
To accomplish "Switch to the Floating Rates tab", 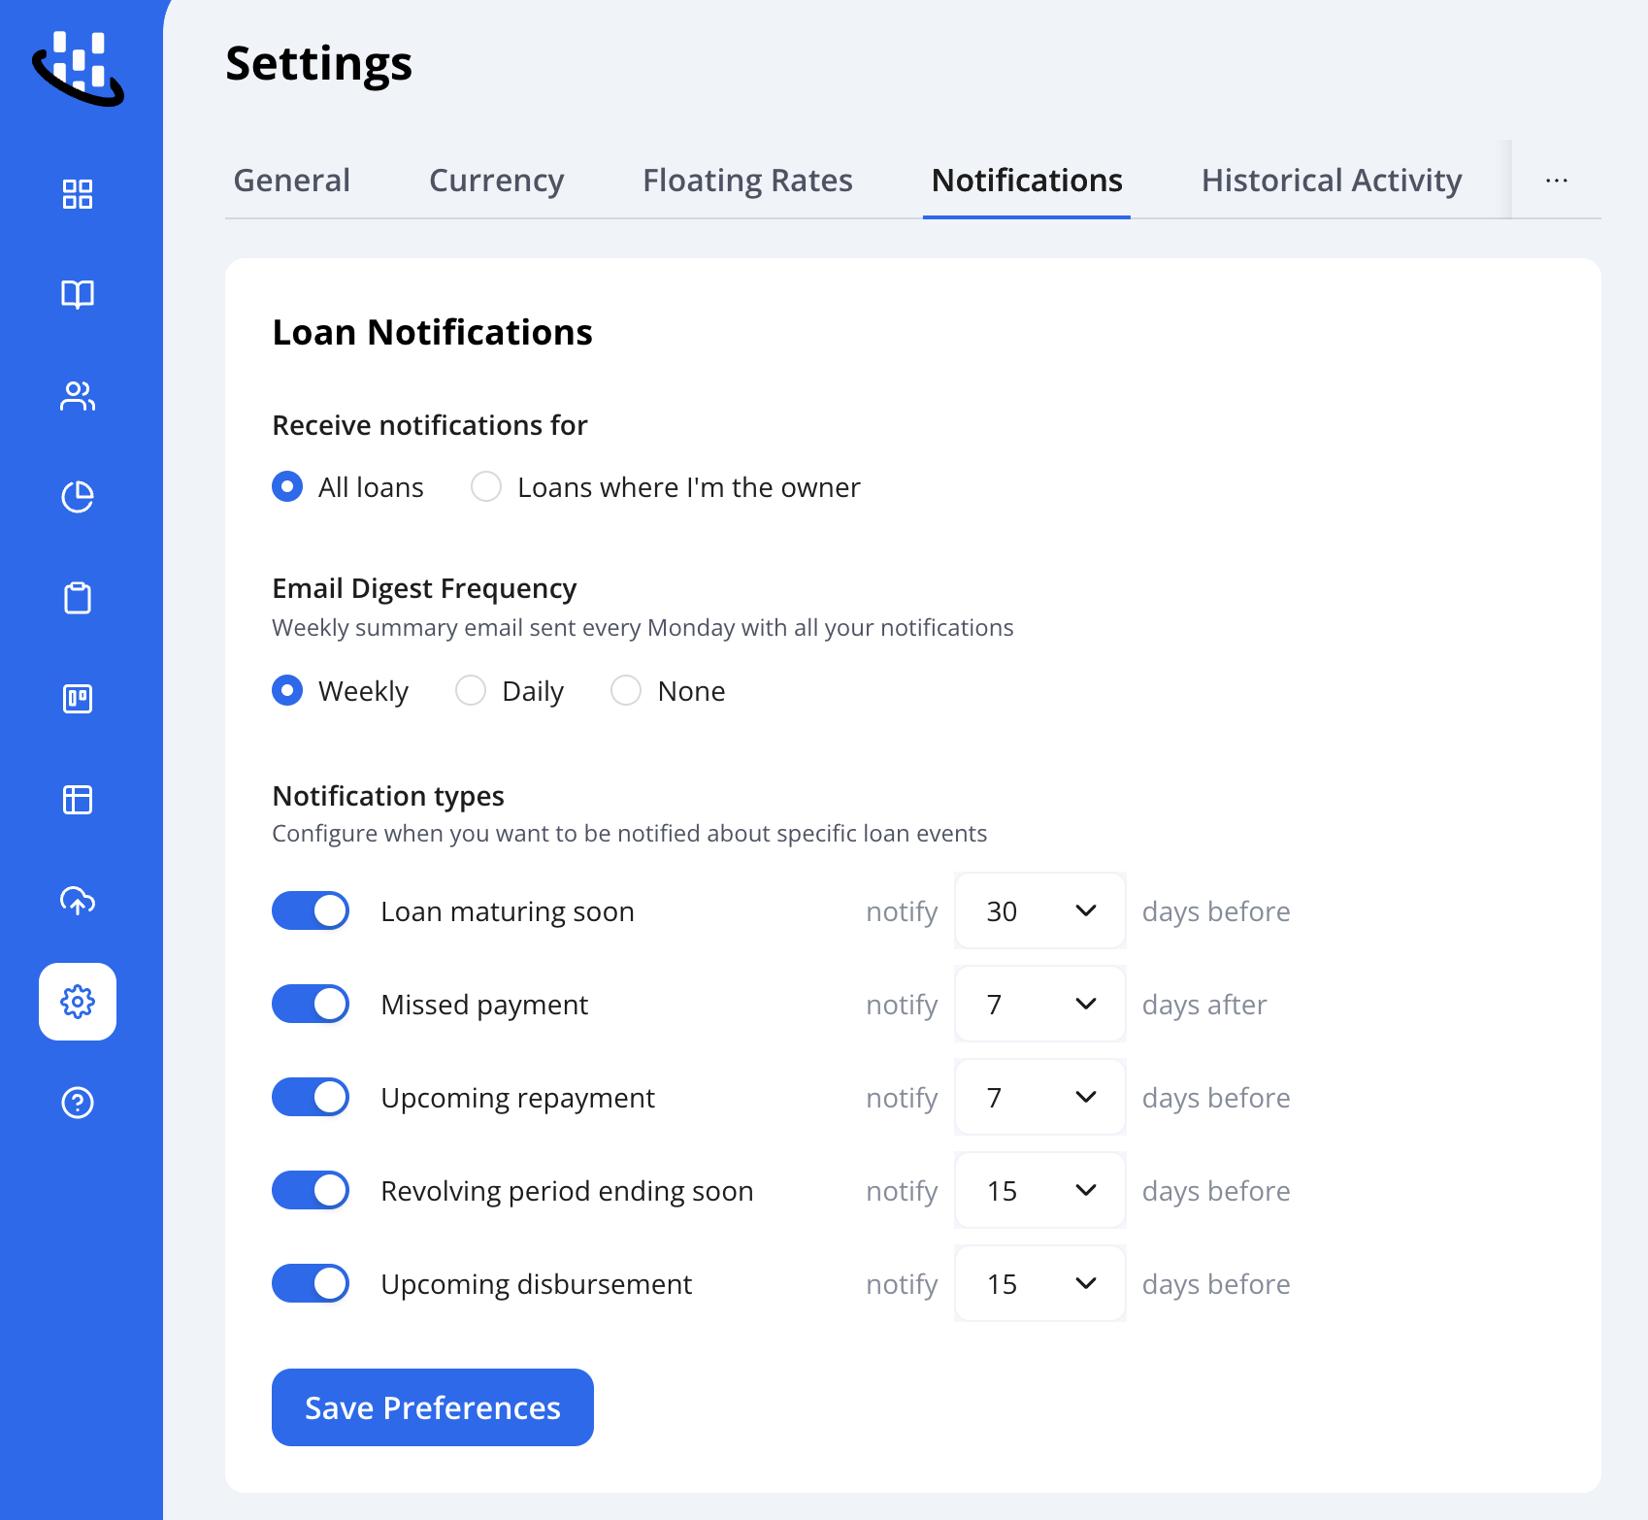I will click(747, 181).
